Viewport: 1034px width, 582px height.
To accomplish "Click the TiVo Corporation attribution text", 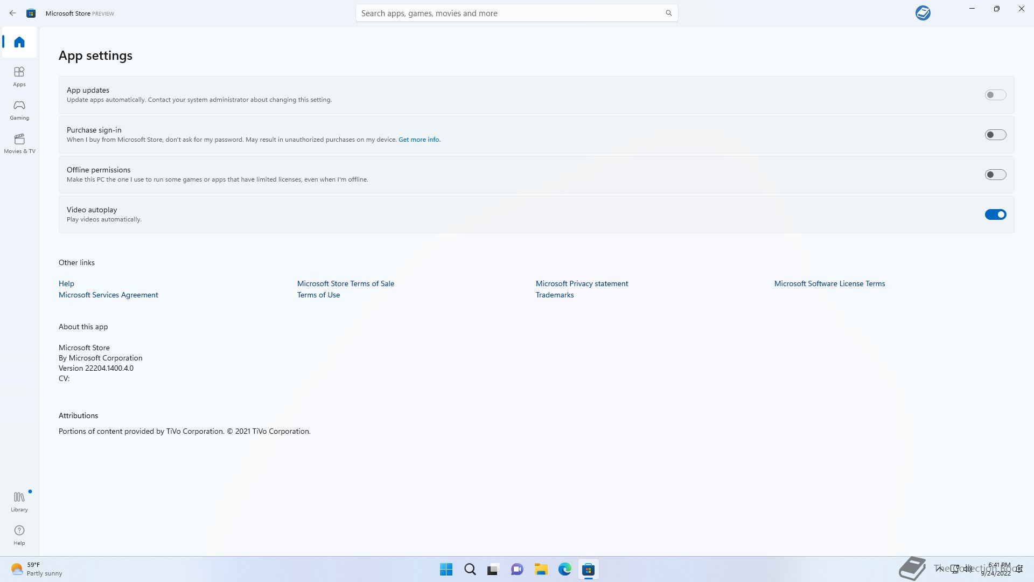I will point(185,431).
